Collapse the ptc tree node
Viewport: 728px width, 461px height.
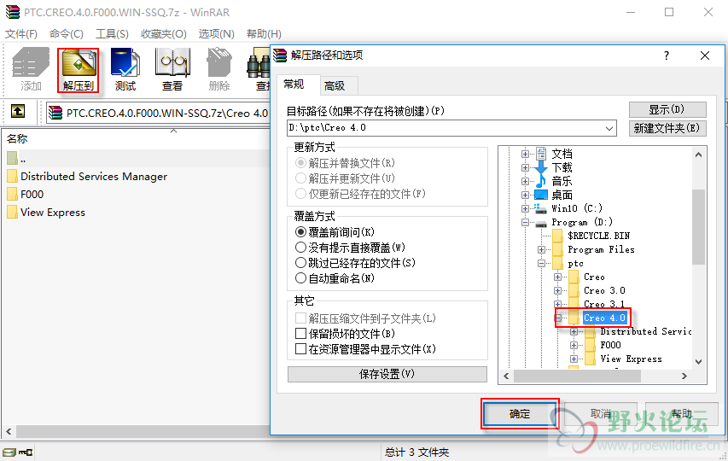pos(541,263)
